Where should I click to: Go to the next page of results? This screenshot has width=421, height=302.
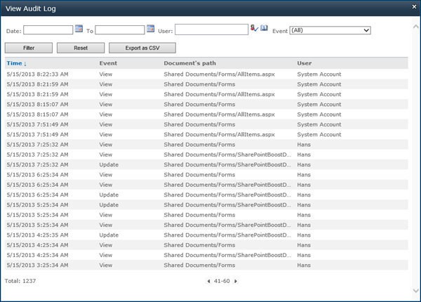(x=236, y=281)
